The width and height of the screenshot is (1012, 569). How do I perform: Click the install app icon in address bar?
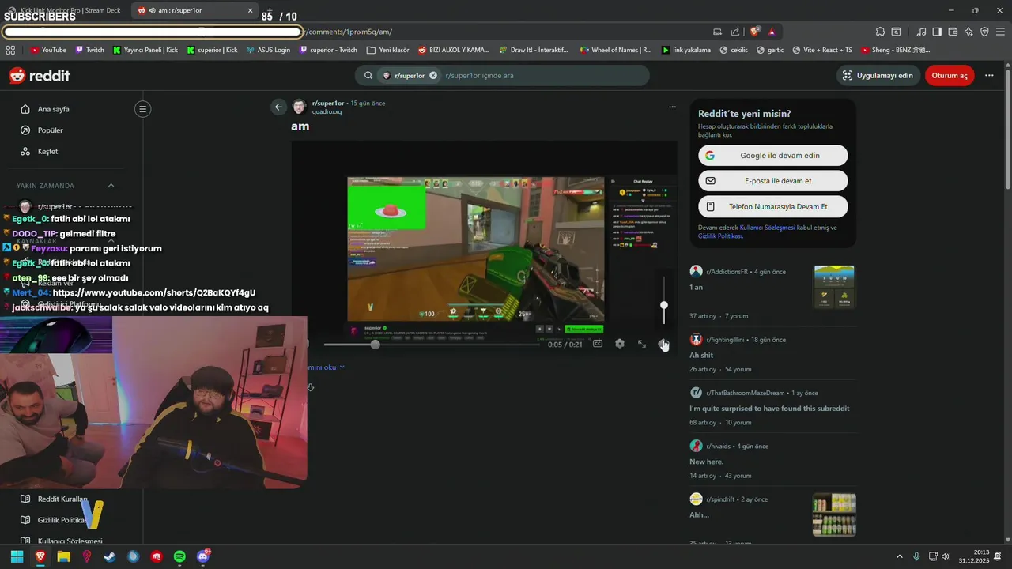[x=717, y=32]
